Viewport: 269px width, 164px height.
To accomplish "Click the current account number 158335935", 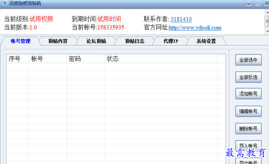I will 111,27.
